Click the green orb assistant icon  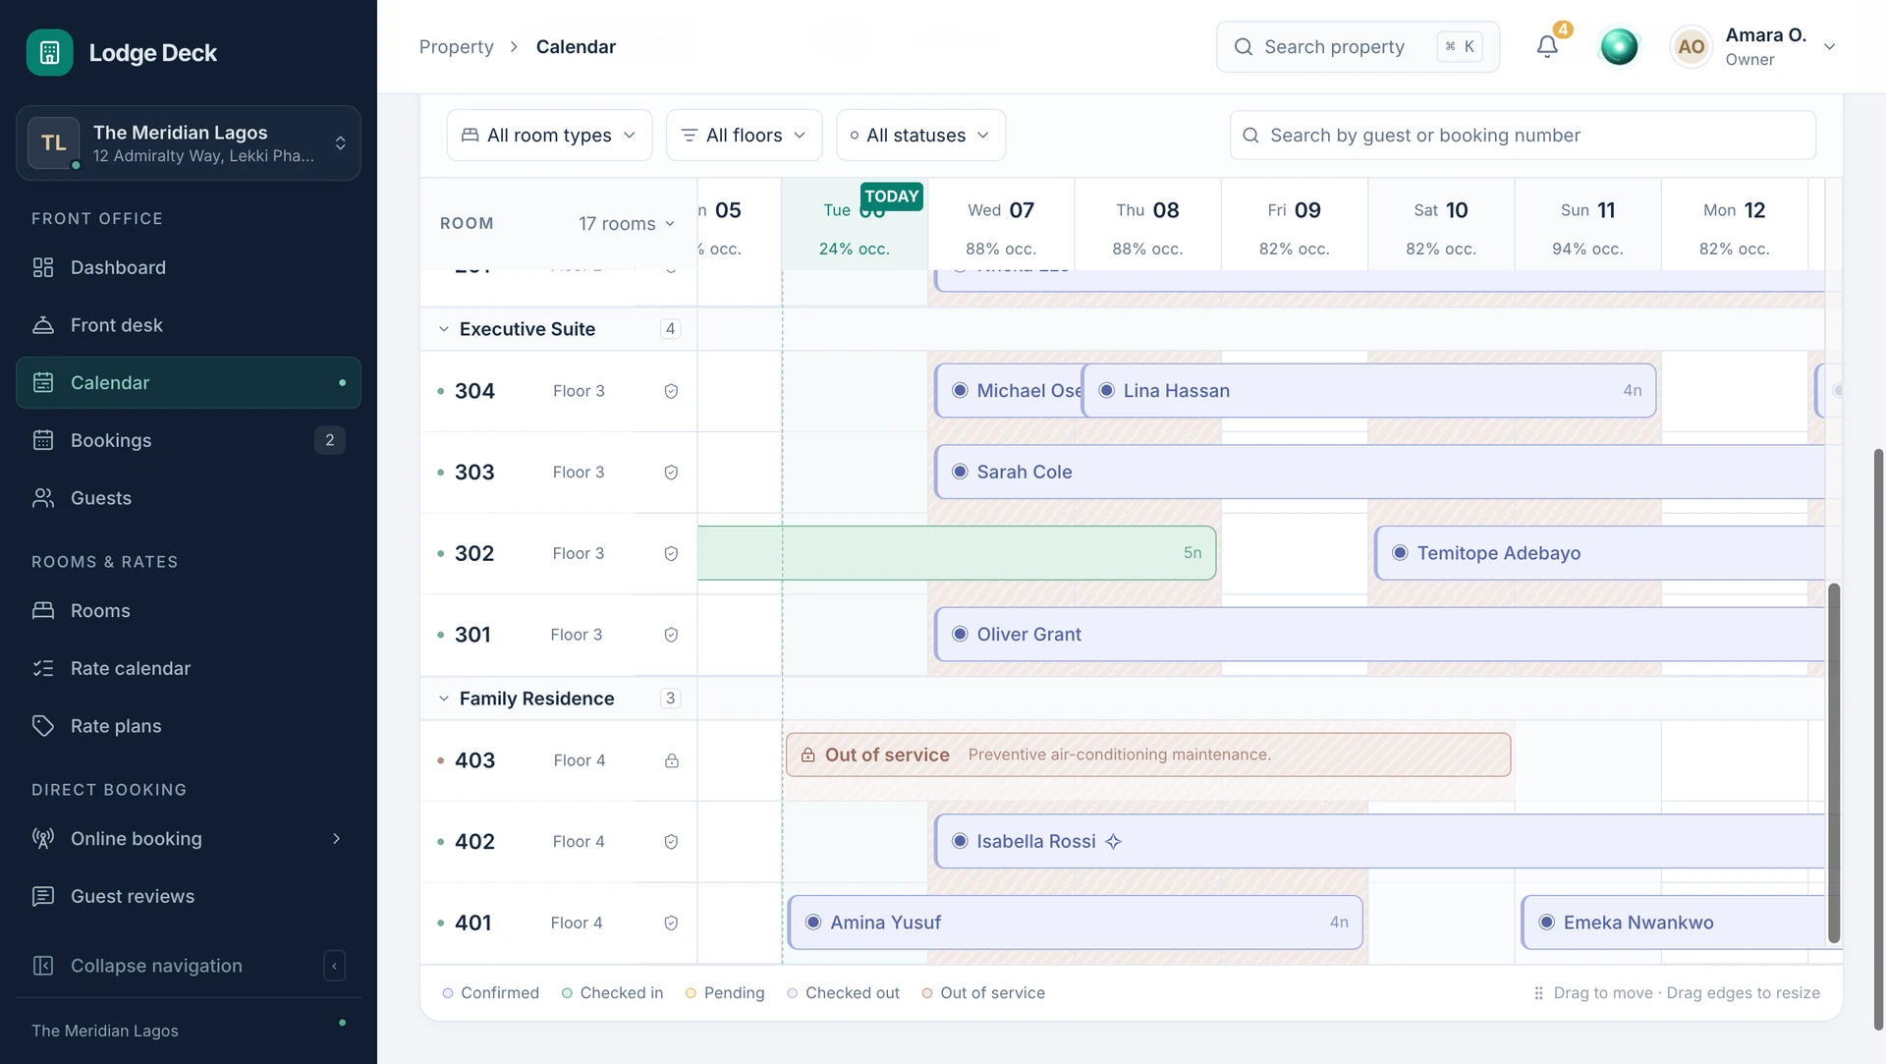(1619, 46)
